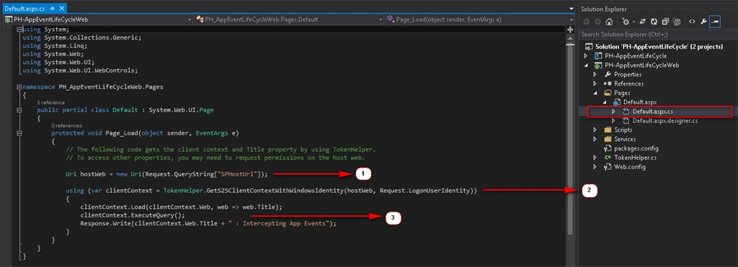
Task: Collapse the Page_Load method outline toggle
Action: point(19,133)
